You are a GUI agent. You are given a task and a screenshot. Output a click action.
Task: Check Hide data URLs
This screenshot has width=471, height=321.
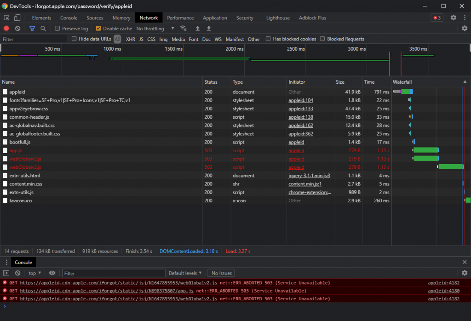click(74, 39)
